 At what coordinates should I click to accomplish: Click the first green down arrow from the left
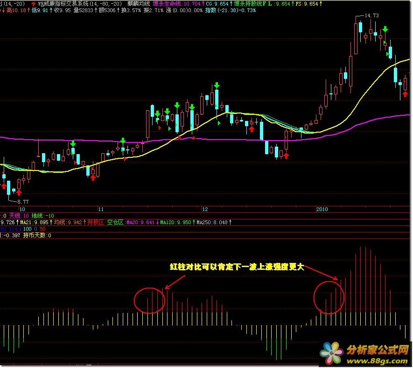(x=73, y=144)
